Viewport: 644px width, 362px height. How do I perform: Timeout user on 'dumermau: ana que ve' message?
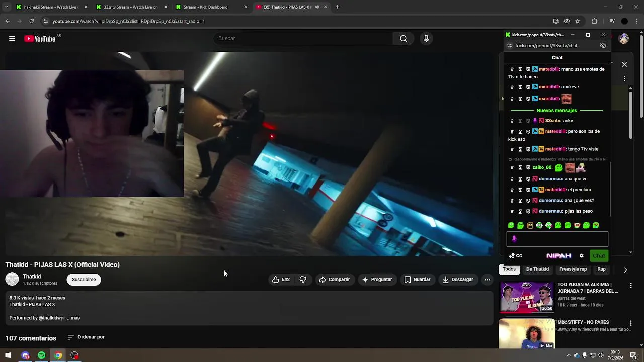[520, 179]
